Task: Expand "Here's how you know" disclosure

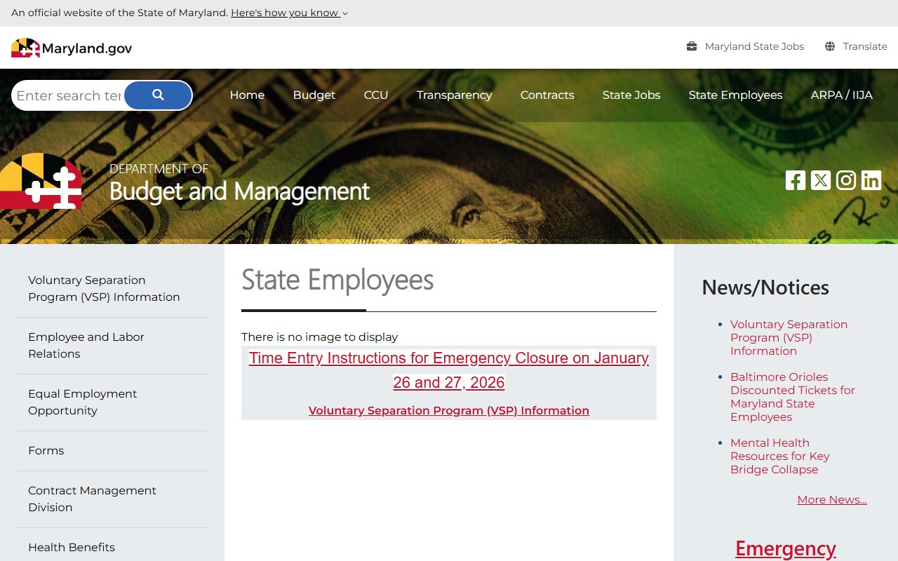Action: 289,13
